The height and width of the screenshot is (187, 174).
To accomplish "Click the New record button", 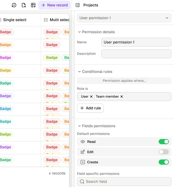I will point(54,5).
